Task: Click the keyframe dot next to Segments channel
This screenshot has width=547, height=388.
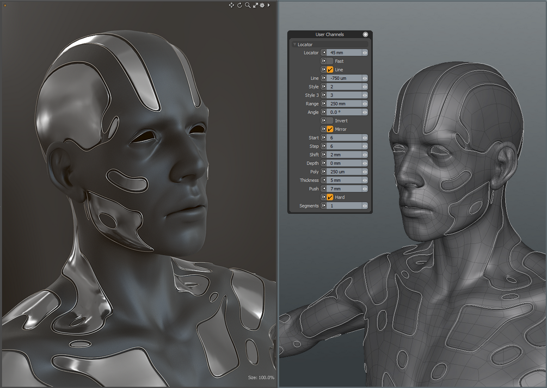Action: point(323,206)
